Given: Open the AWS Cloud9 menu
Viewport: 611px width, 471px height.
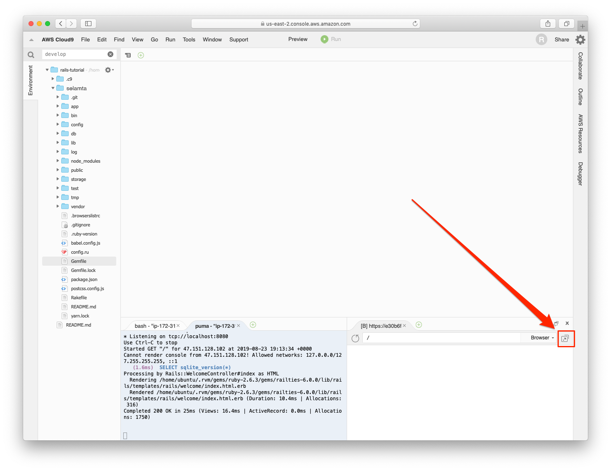Looking at the screenshot, I should point(58,40).
